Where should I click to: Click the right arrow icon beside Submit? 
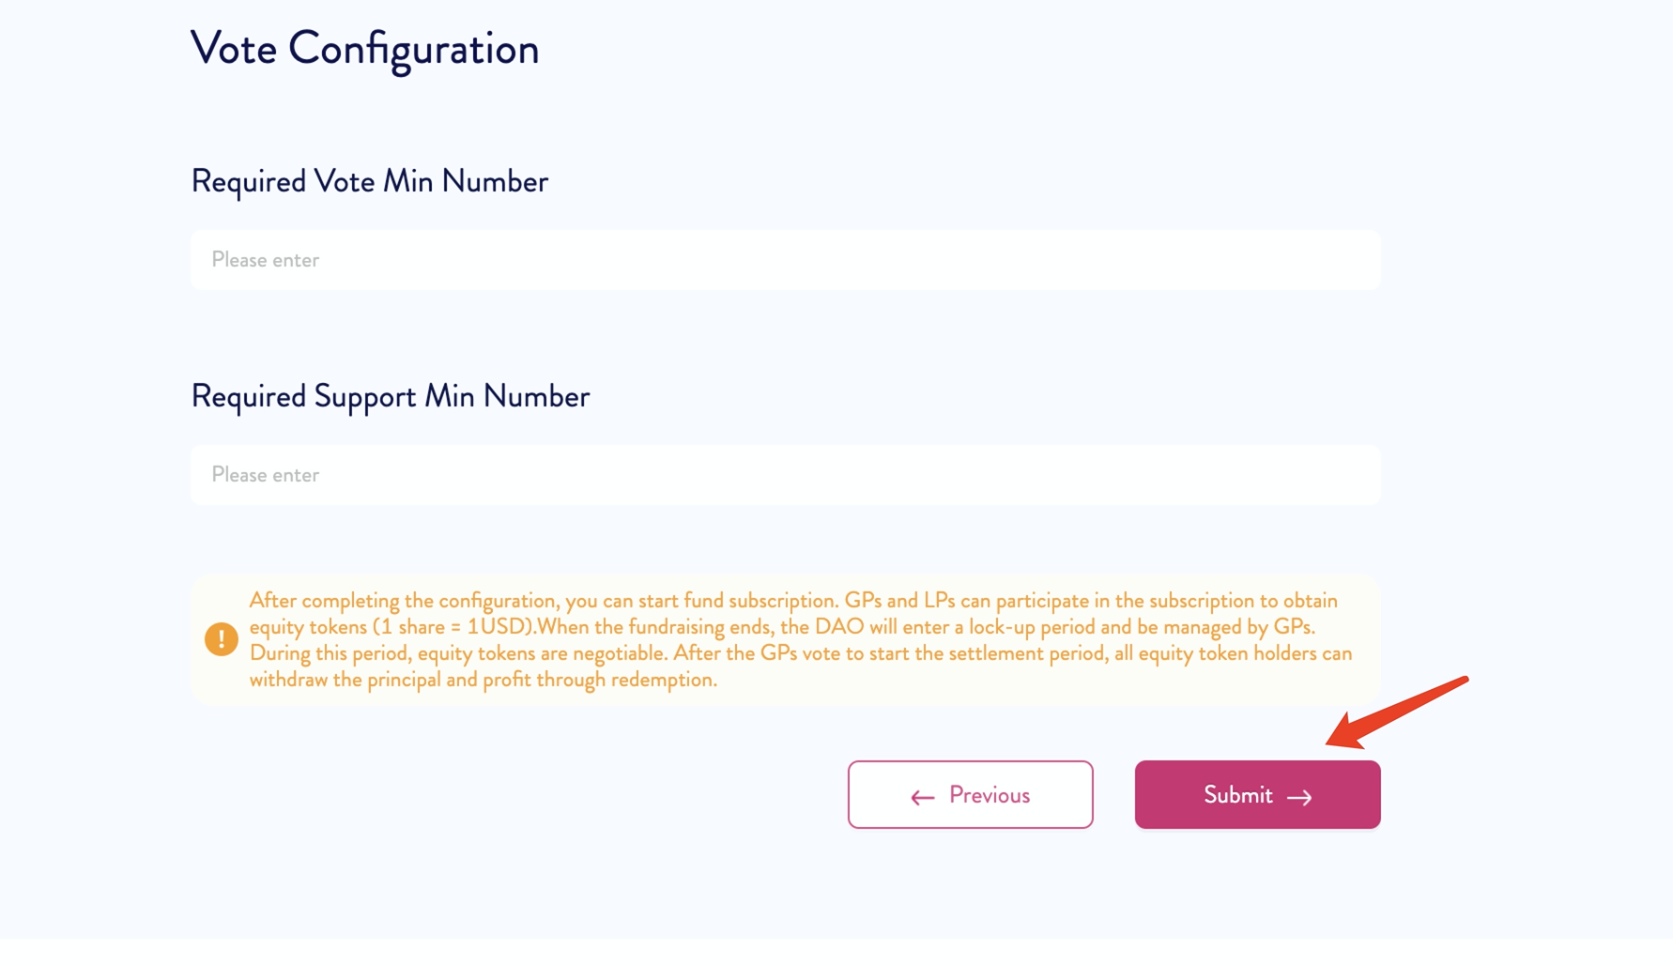pyautogui.click(x=1299, y=797)
